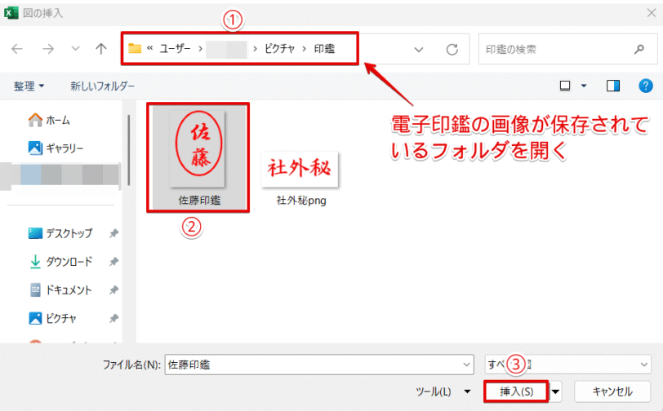This screenshot has height=411, width=663.
Task: Expand the address bar history dropdown
Action: pos(419,50)
